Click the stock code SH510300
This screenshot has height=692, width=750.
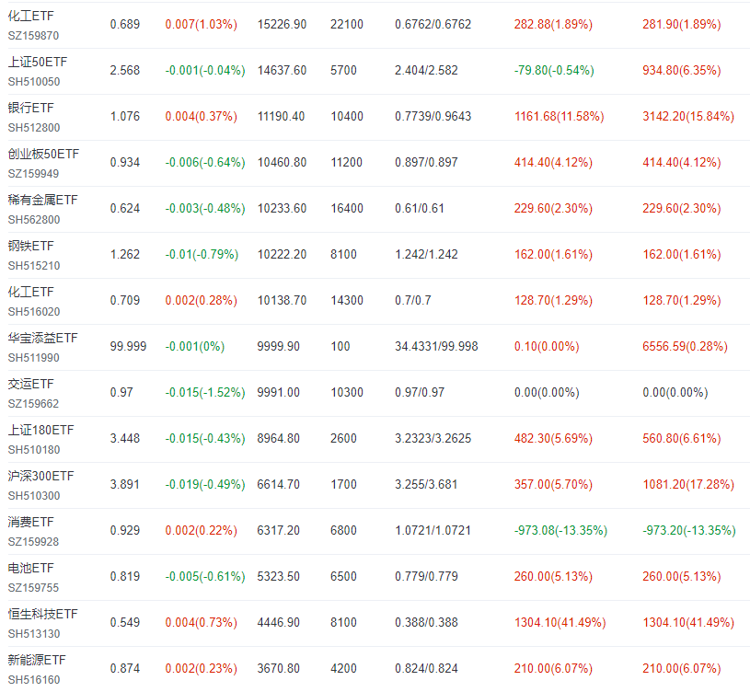pyautogui.click(x=34, y=496)
